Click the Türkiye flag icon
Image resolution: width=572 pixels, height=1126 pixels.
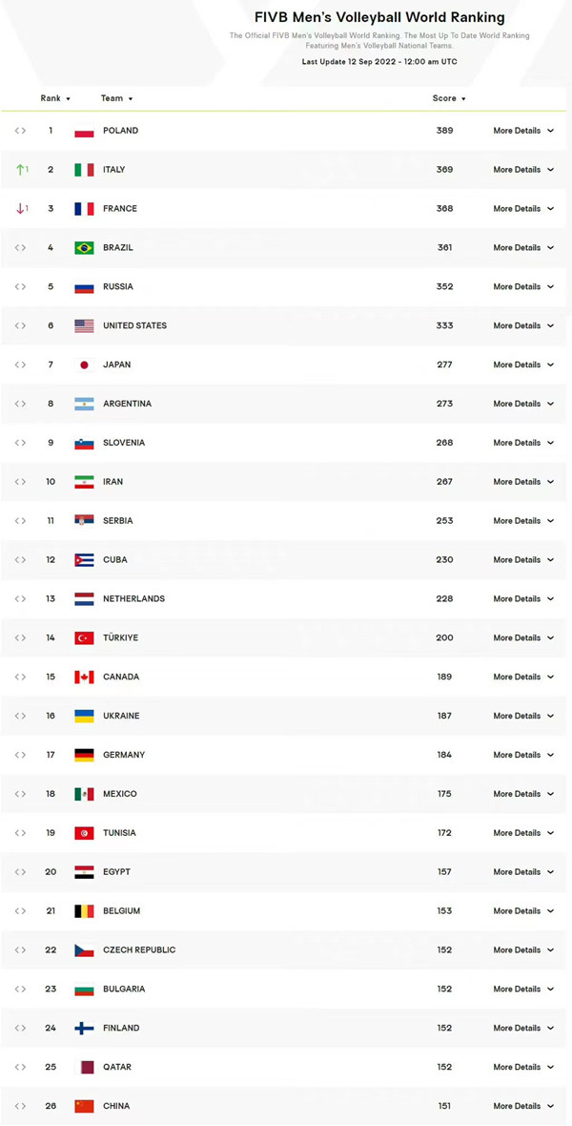84,637
